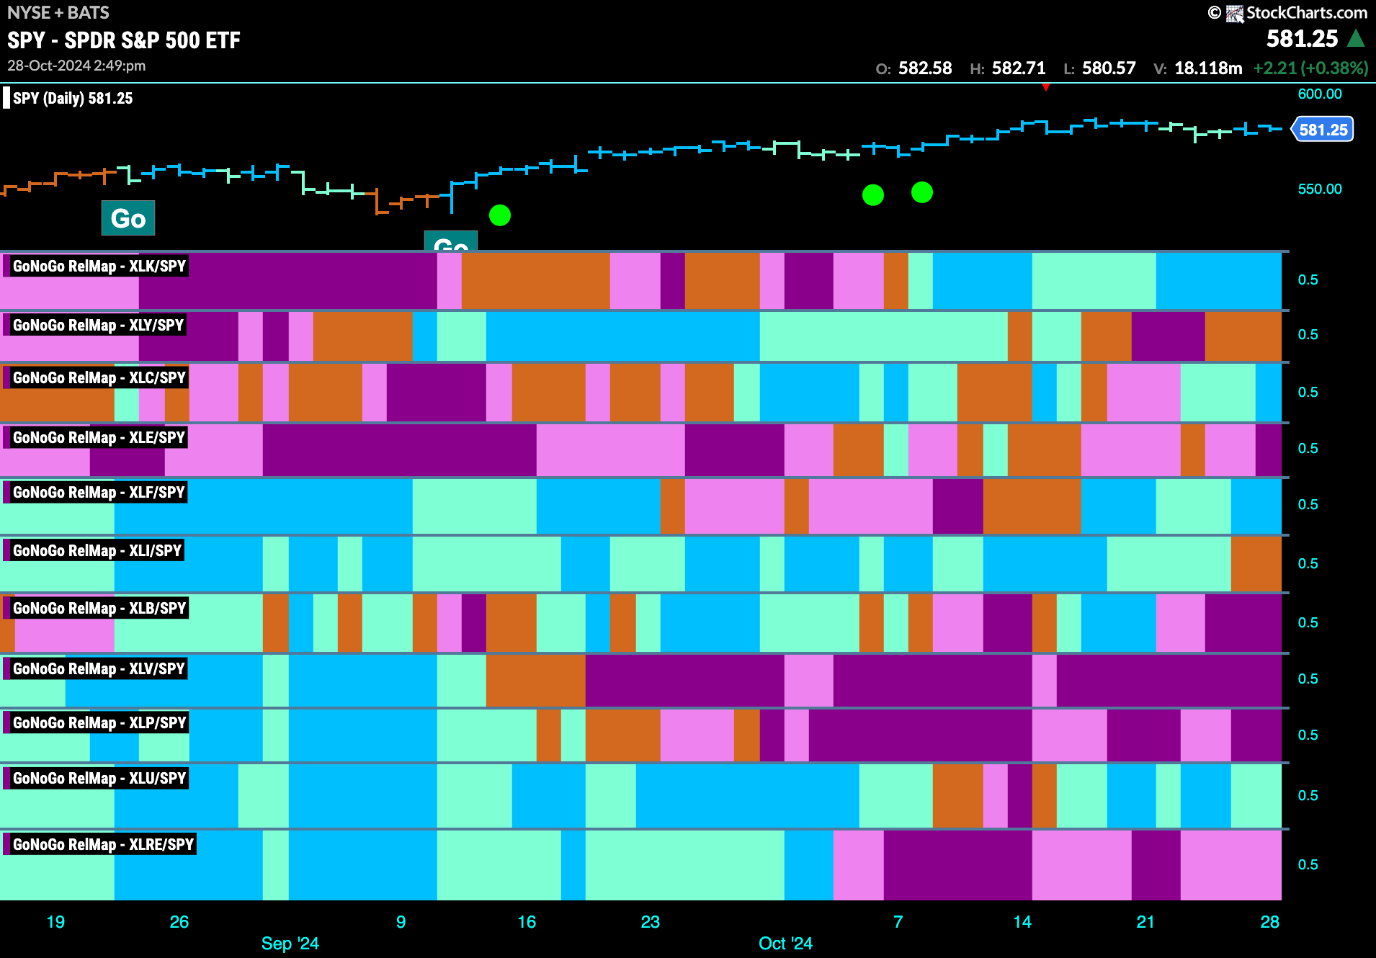Click the 550.00 price axis label
Screen dimensions: 1376x958
click(1320, 189)
